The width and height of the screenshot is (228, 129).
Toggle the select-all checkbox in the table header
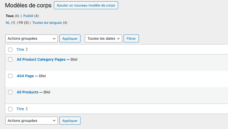coord(10,49)
